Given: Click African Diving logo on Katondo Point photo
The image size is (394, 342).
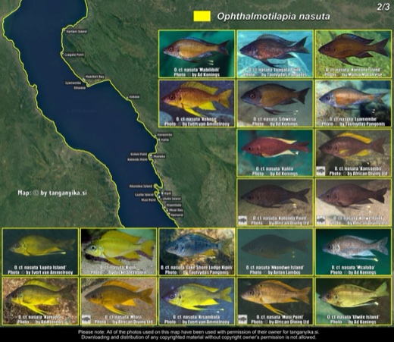Looking at the screenshot, I should pyautogui.click(x=242, y=220).
